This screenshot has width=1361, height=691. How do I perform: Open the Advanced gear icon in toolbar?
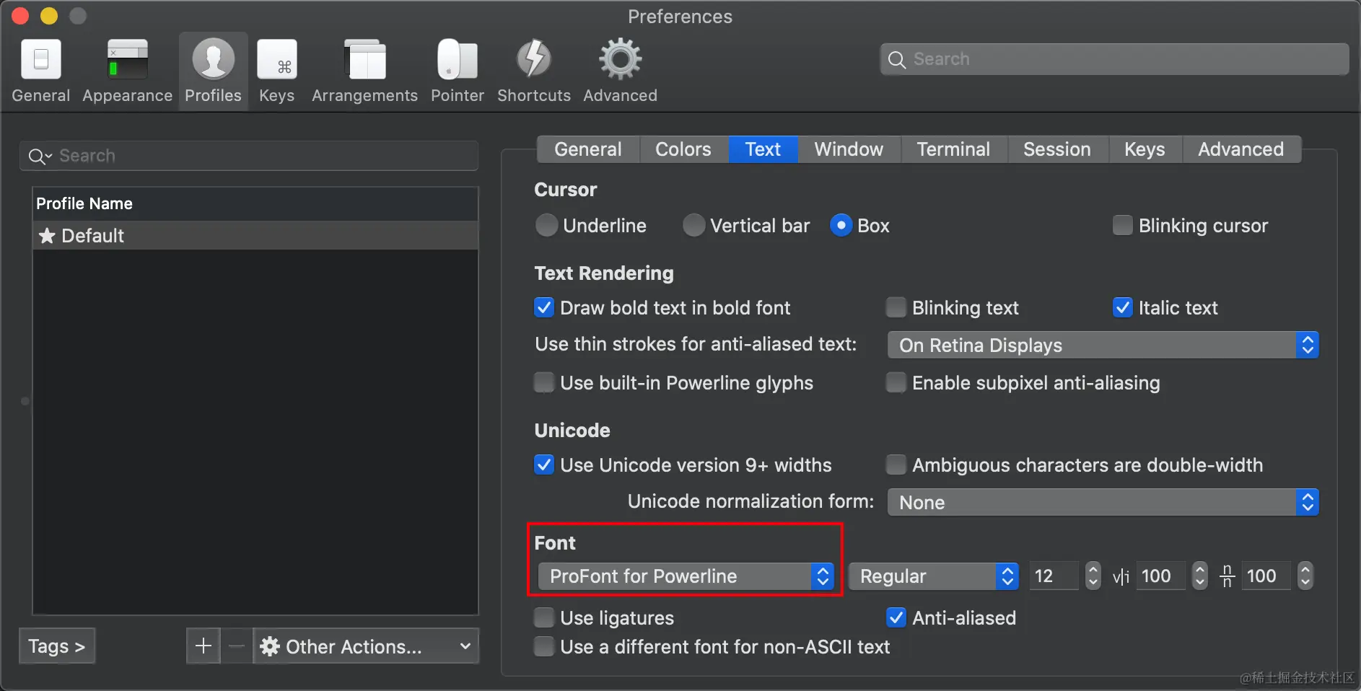click(621, 61)
